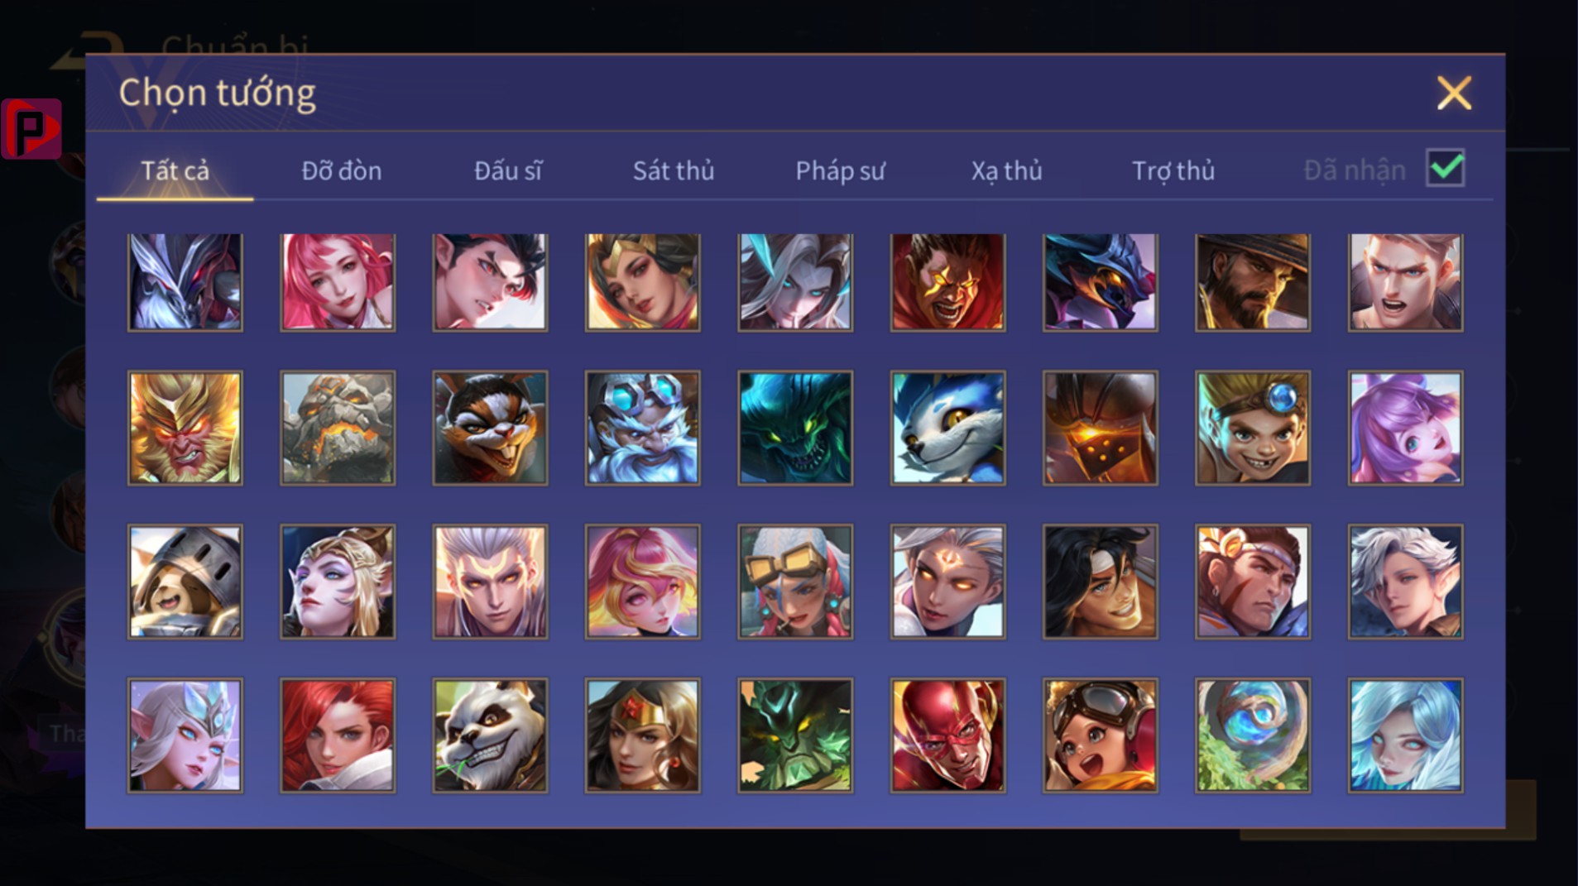Toggle the Đã nhận checkbox
1578x886 pixels.
[1446, 168]
